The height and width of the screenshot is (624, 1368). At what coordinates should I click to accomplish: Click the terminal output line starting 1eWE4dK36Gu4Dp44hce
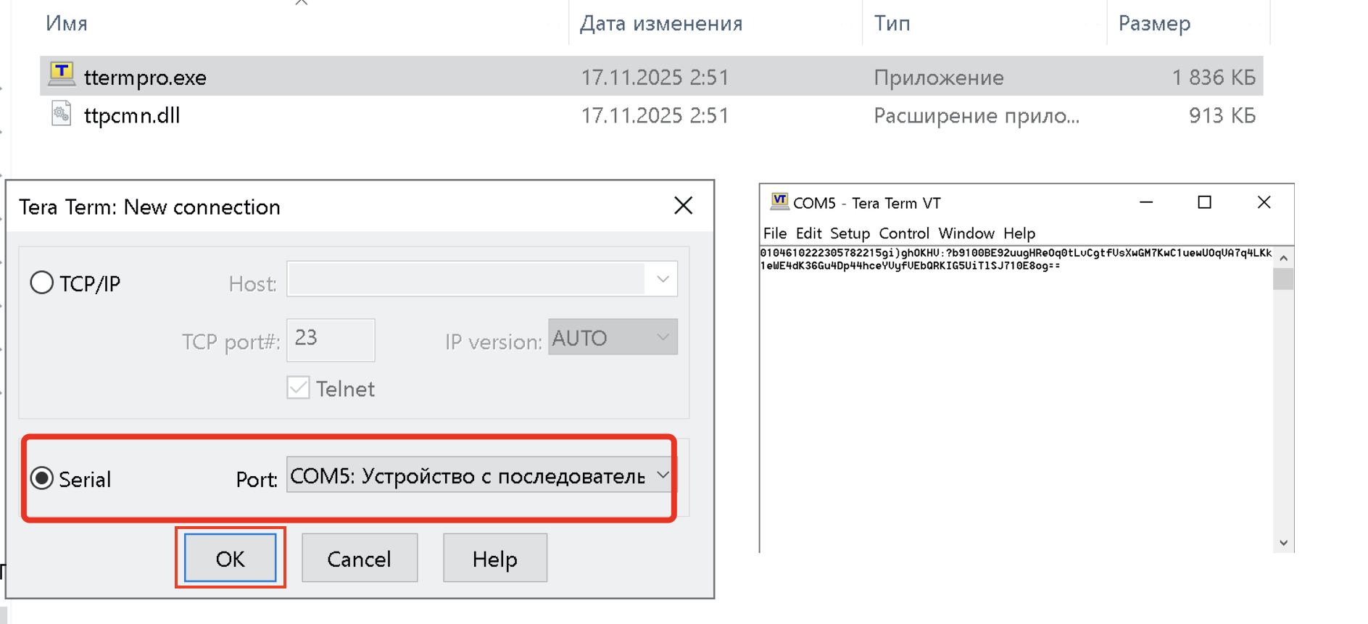910,266
